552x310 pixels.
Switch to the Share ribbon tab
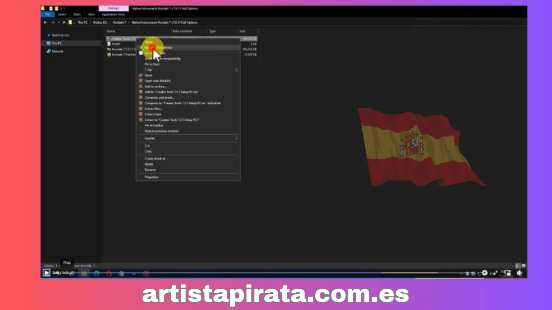pyautogui.click(x=77, y=14)
